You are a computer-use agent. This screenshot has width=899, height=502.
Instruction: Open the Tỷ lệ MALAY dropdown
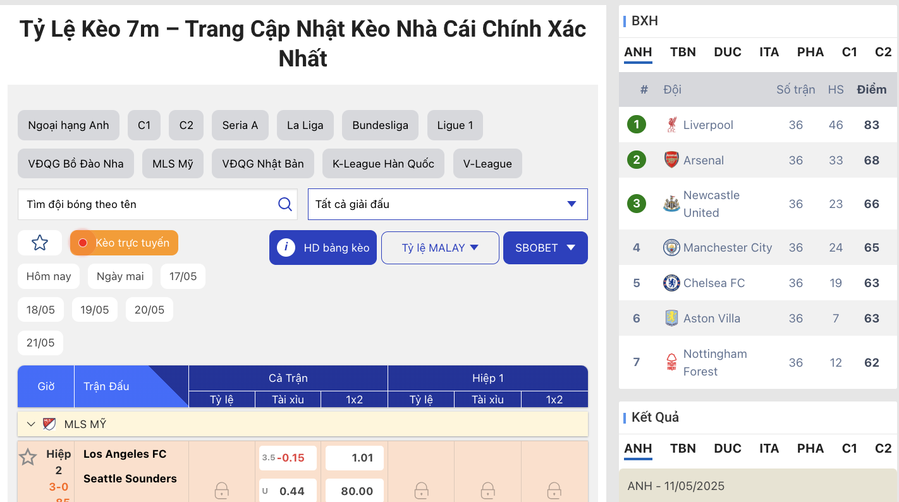440,248
